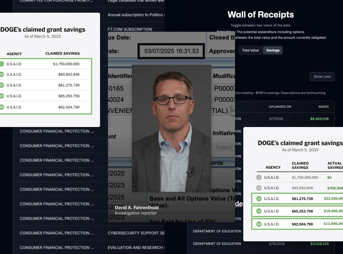Click the Closed B label in document
The image size is (343, 254).
(x=222, y=37)
